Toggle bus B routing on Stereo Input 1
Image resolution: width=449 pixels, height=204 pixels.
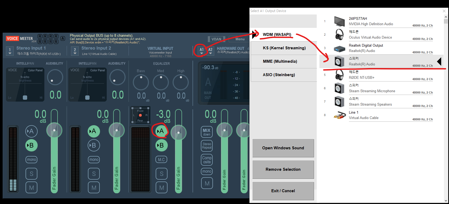tap(31, 145)
